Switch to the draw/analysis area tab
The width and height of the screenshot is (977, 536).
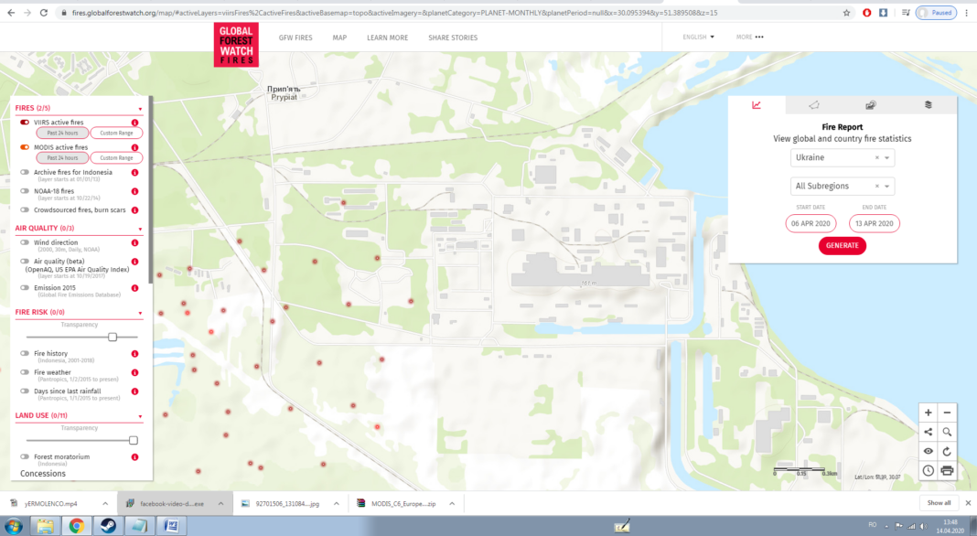pyautogui.click(x=814, y=104)
